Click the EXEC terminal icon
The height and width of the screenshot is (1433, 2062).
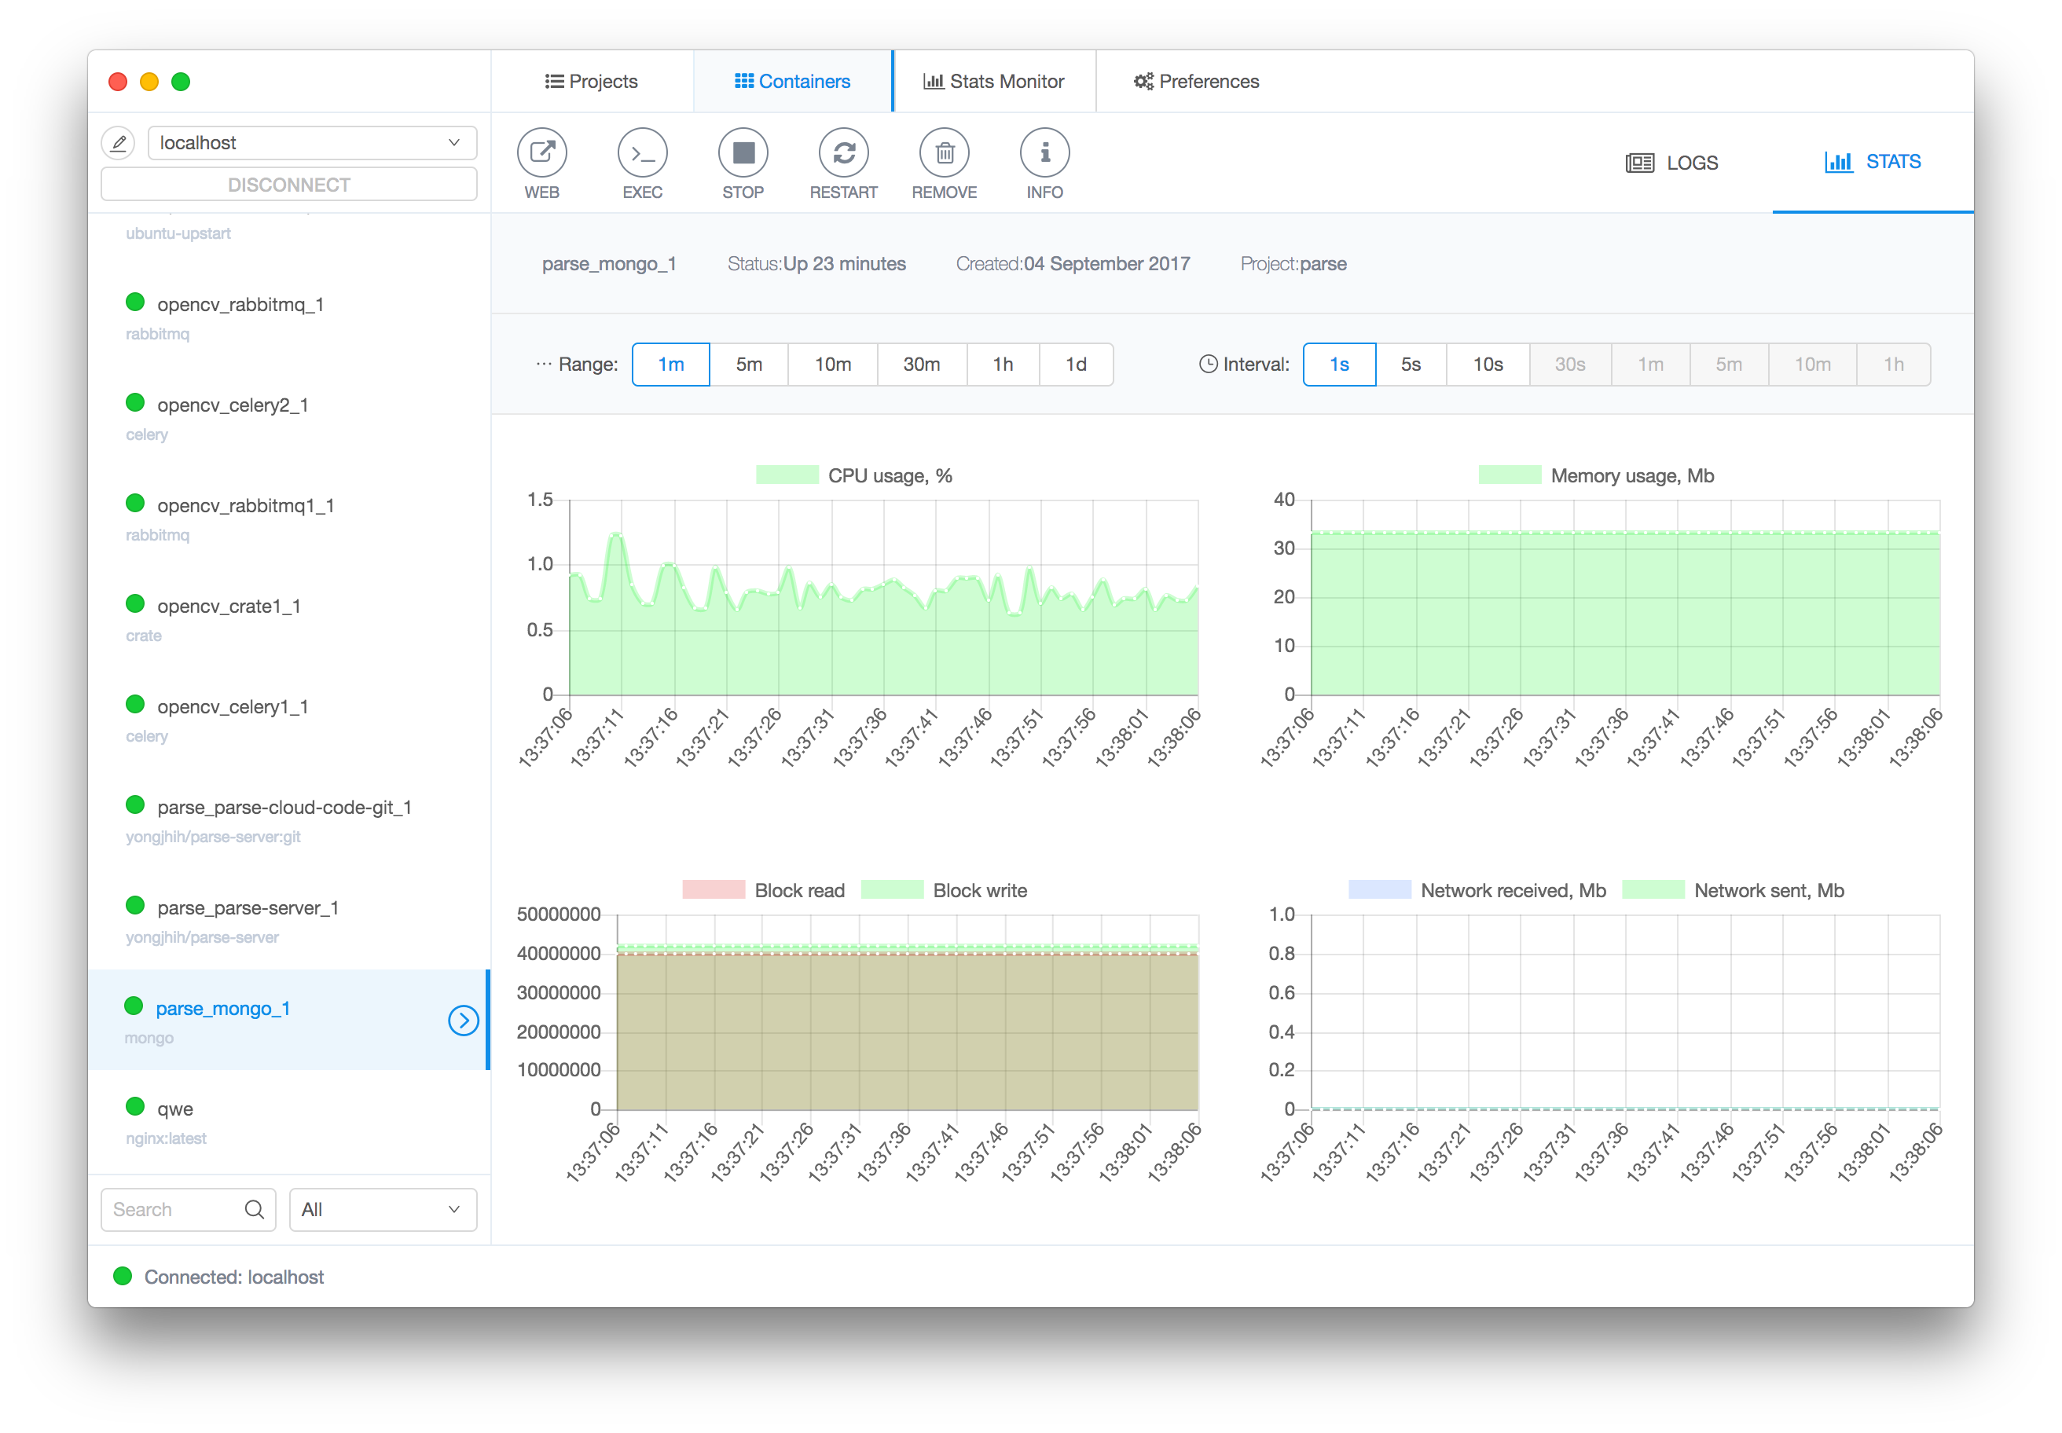coord(642,152)
